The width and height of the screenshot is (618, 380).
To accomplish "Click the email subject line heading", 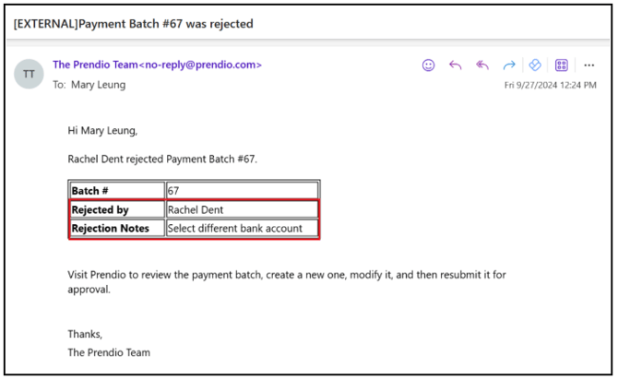I will [x=133, y=23].
